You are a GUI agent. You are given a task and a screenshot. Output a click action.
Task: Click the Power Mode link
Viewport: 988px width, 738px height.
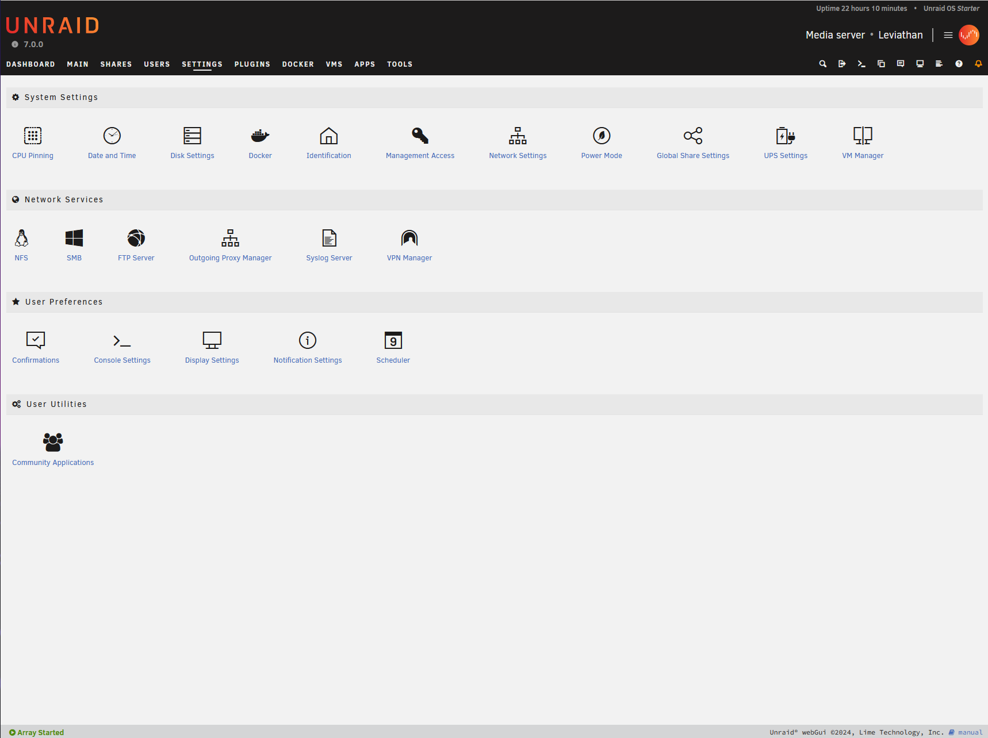(x=601, y=156)
